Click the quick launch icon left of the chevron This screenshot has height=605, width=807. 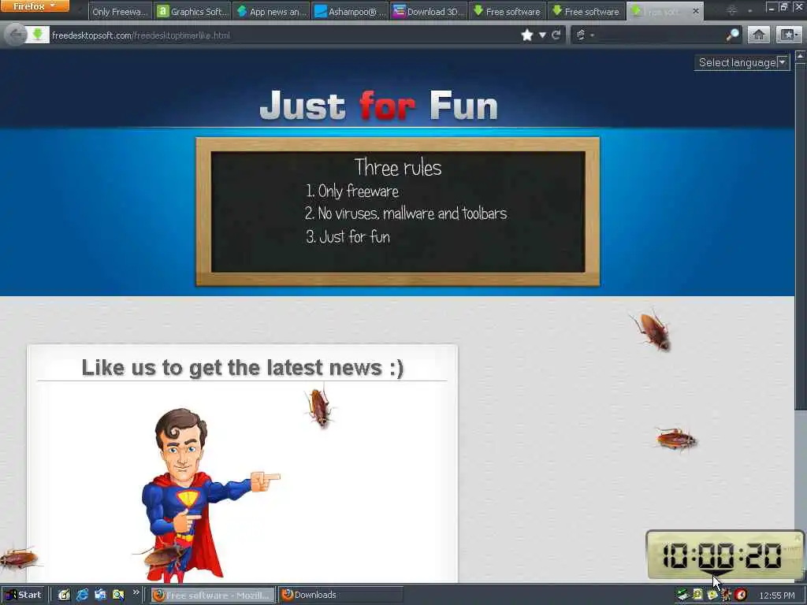pyautogui.click(x=118, y=595)
